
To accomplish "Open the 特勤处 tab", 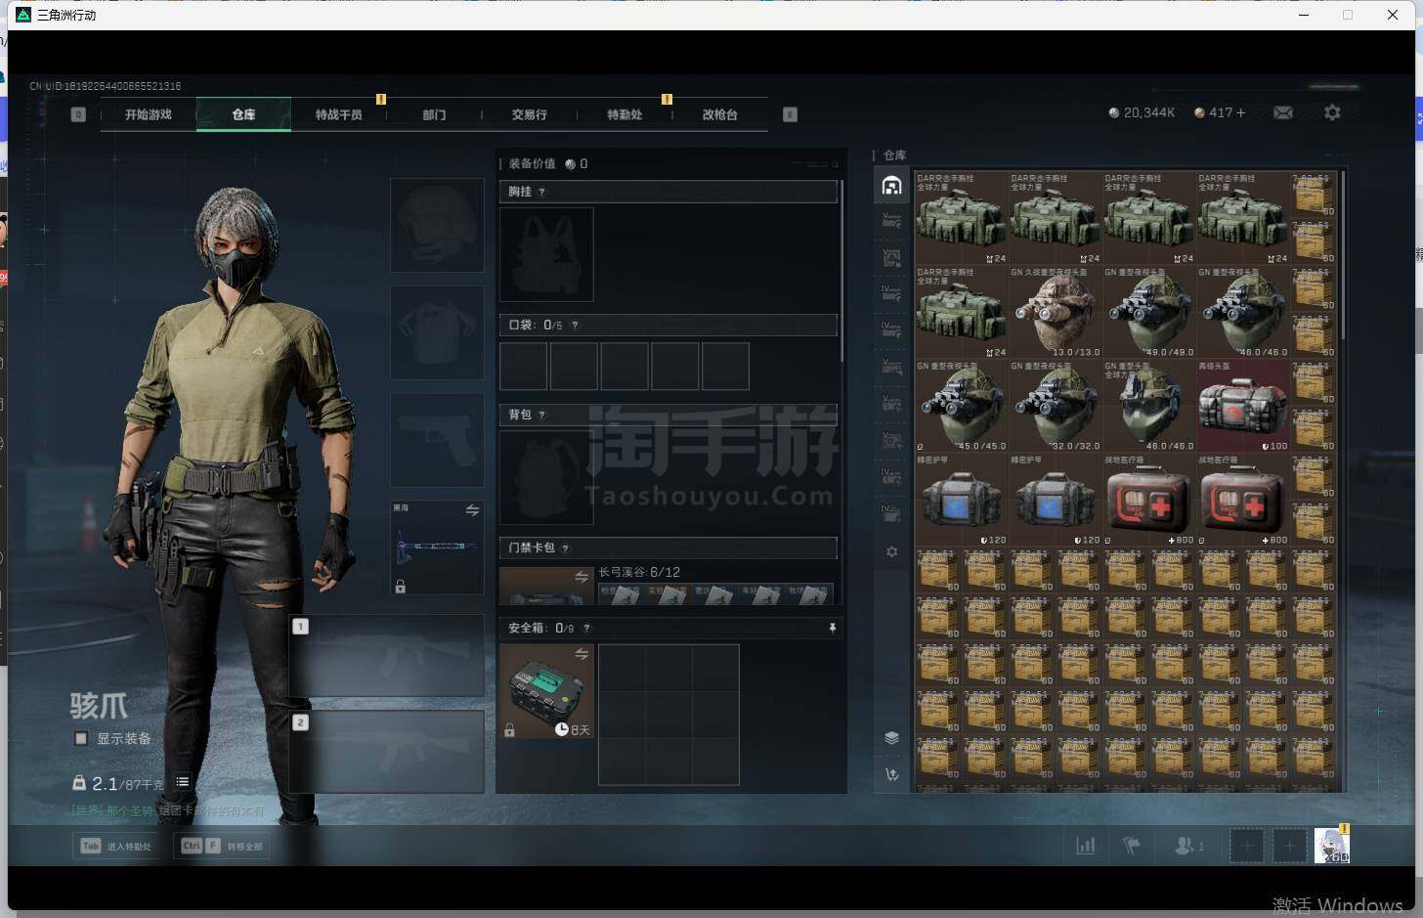I will click(625, 114).
